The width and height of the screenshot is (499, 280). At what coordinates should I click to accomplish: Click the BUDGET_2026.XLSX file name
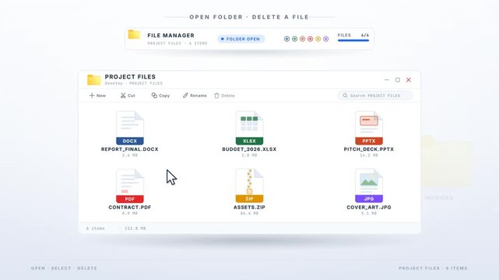tap(249, 149)
